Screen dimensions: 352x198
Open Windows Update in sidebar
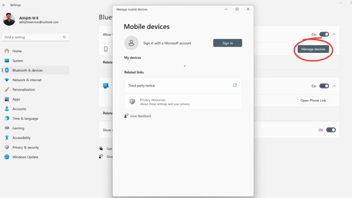pos(35,157)
